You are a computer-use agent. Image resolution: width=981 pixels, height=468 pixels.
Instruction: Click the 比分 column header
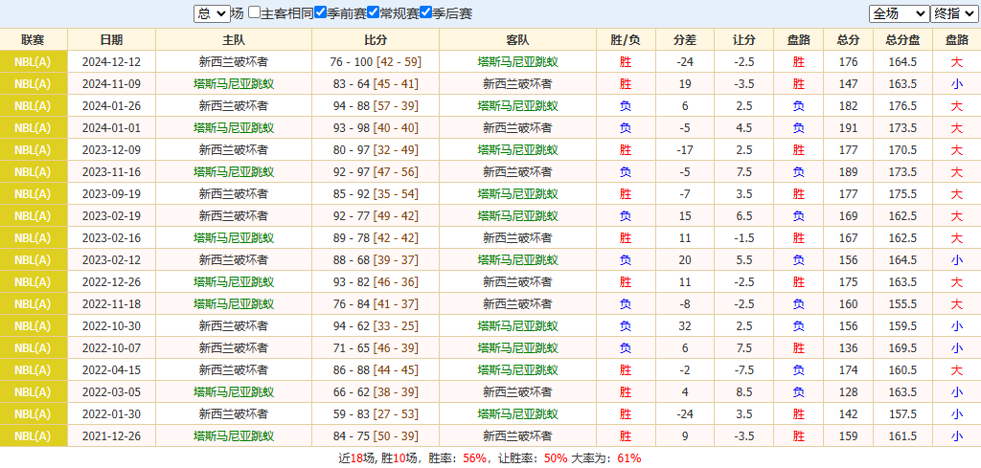pyautogui.click(x=376, y=40)
